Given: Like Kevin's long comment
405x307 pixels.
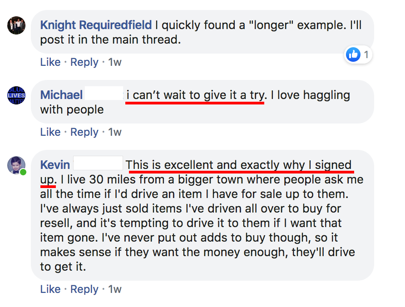Looking at the screenshot, I should 50,289.
